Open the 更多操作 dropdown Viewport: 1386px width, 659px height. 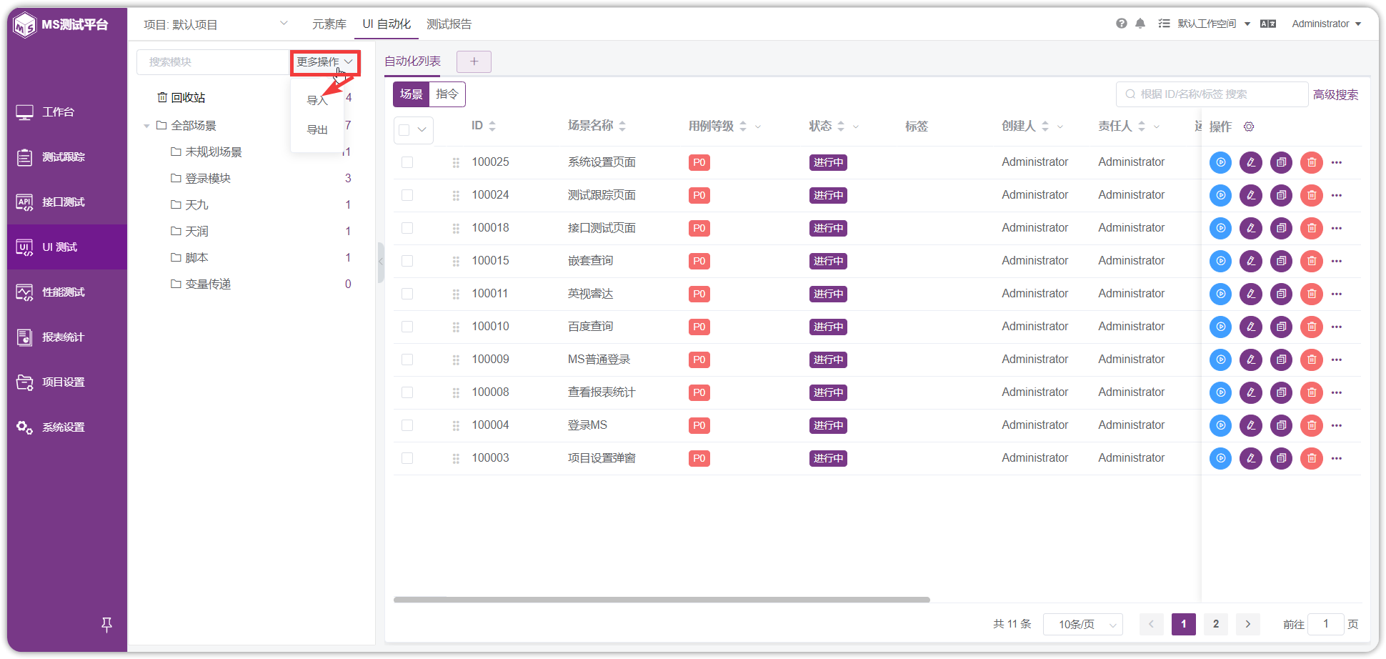[x=325, y=62]
